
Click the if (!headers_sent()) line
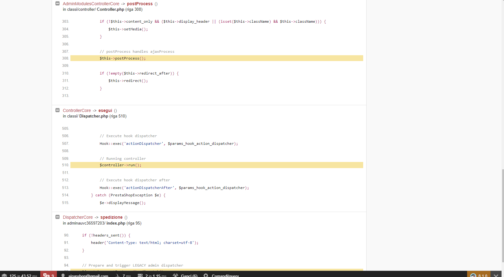click(106, 235)
